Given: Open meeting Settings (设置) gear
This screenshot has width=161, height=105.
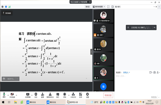Looking at the screenshot, I should [x=87, y=94].
